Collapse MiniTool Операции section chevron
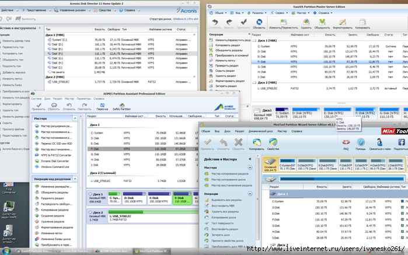Viewport: 408px width, 255px height. click(x=250, y=194)
